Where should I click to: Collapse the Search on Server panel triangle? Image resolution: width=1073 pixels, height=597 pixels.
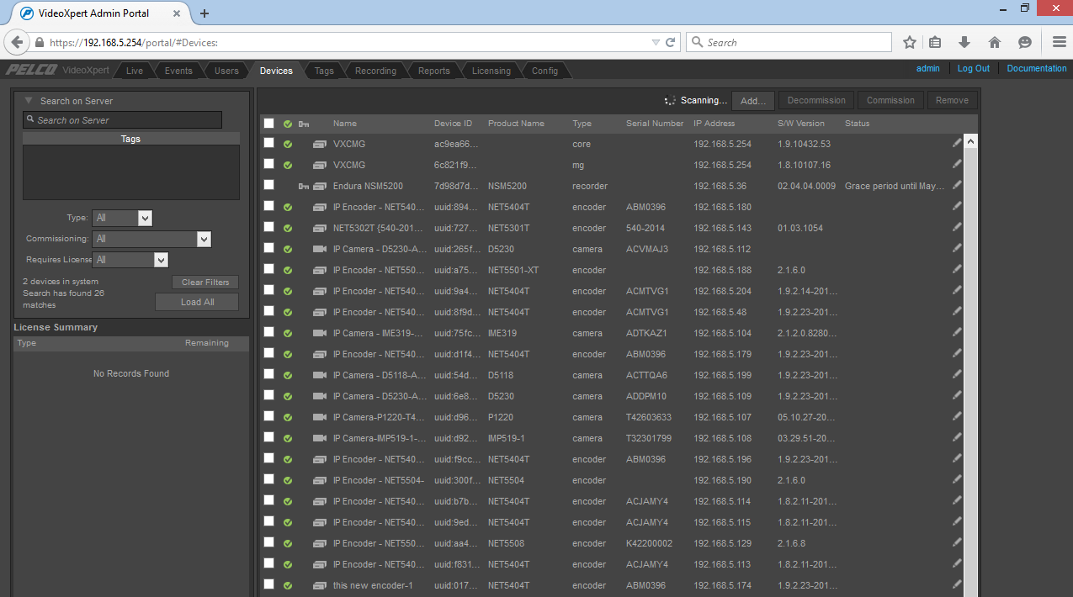(28, 100)
